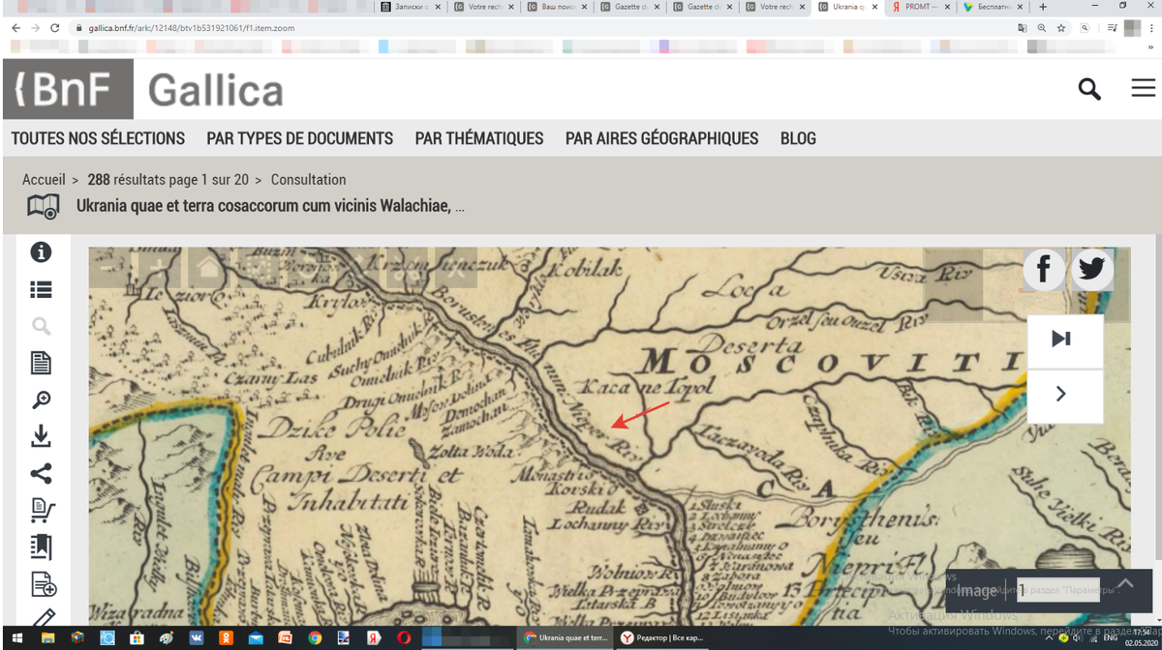Open the share options icon
This screenshot has width=1162, height=650.
coord(41,474)
